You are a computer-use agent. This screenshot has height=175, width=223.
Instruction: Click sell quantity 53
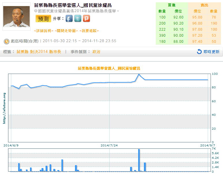(x=214, y=36)
